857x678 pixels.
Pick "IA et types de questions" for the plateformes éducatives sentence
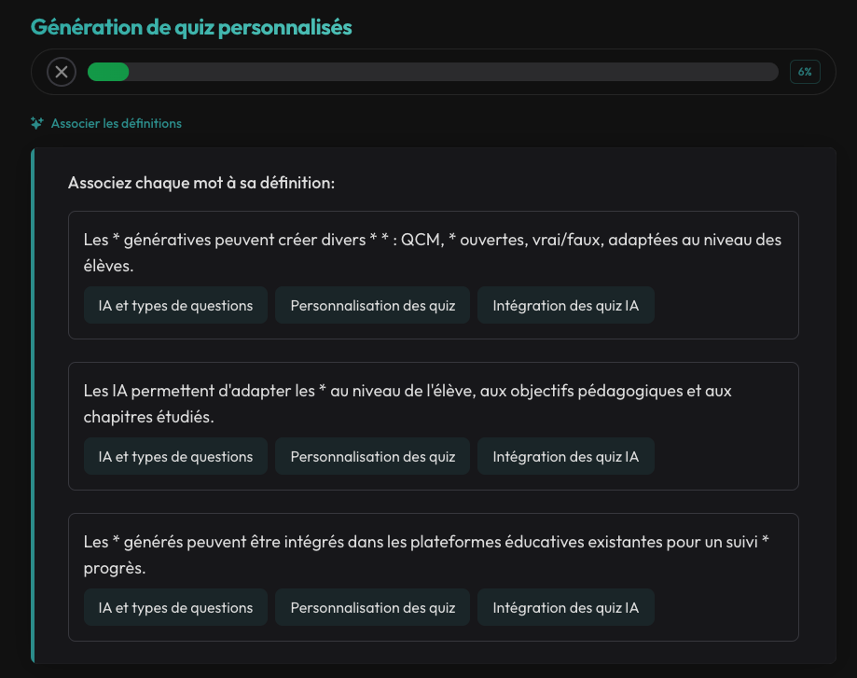point(175,608)
